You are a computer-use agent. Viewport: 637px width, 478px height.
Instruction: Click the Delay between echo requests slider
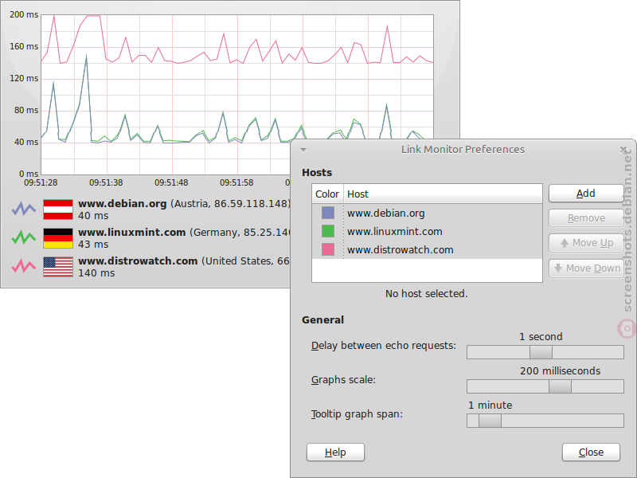545,352
